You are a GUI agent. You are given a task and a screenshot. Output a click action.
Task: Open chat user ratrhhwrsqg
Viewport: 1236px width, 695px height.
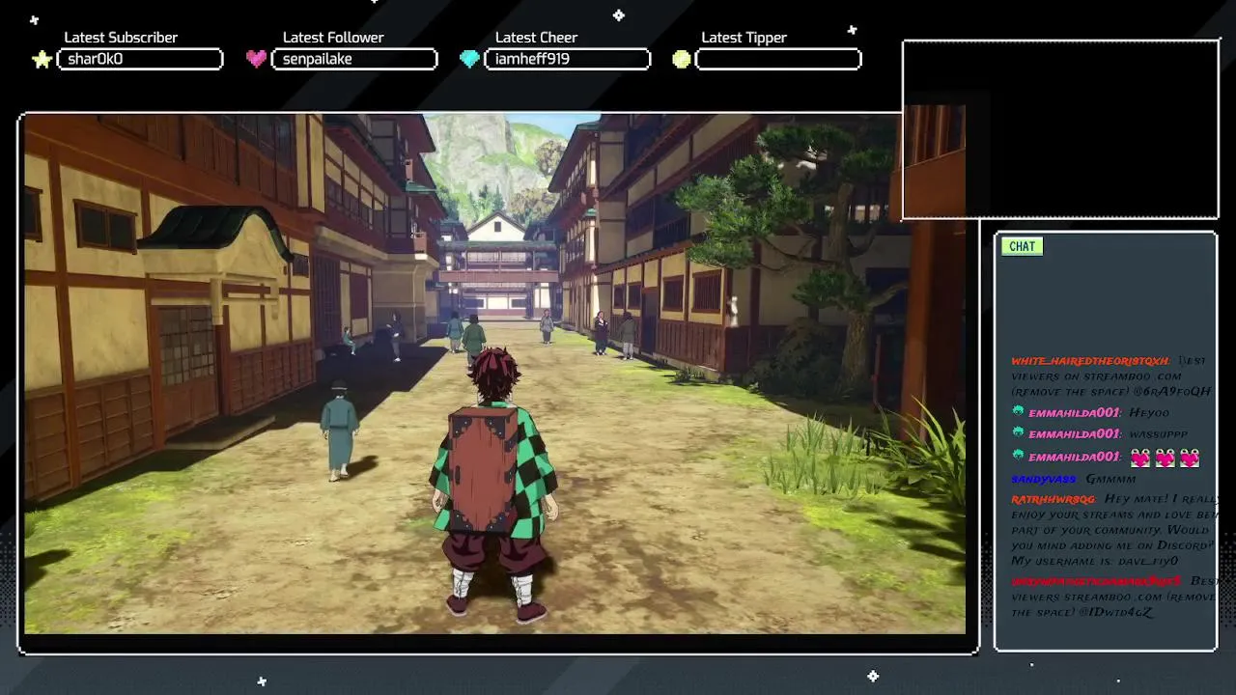(x=1053, y=499)
